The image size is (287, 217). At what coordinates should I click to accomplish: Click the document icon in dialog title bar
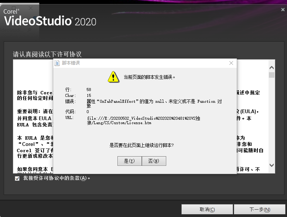pos(57,63)
